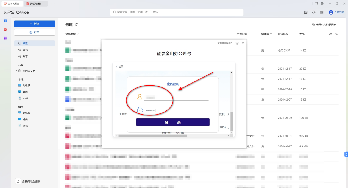Viewport: 348px width, 188px height.
Task: Click the user avatar icon beside username
Action: tap(140, 97)
